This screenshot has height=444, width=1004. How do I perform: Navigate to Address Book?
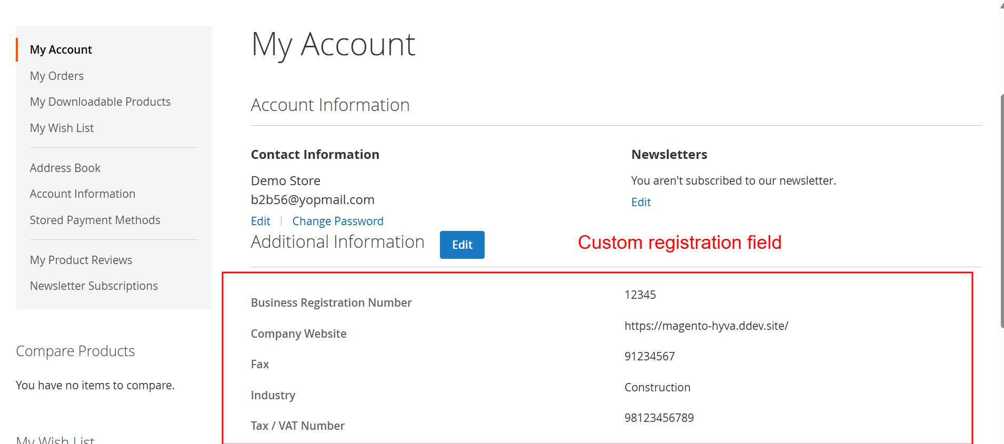pyautogui.click(x=65, y=168)
